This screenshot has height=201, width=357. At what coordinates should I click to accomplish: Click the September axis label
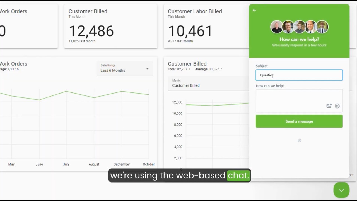pyautogui.click(x=122, y=164)
